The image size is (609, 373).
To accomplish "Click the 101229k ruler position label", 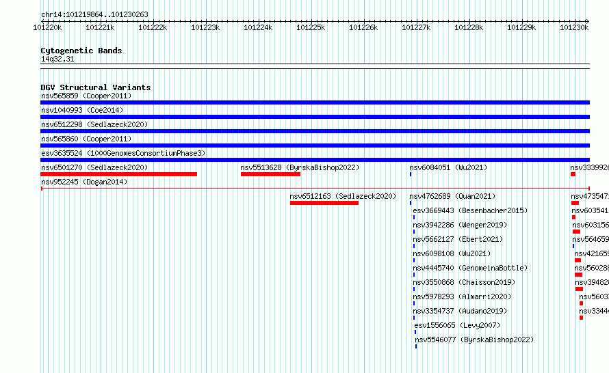I will click(521, 27).
